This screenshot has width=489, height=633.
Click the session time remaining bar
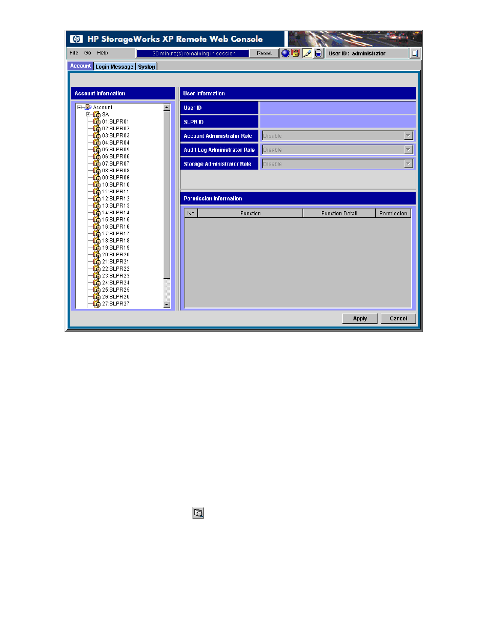pos(193,53)
